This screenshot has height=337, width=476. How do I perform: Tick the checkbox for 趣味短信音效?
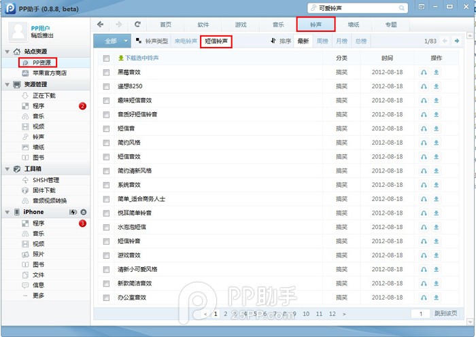106,101
